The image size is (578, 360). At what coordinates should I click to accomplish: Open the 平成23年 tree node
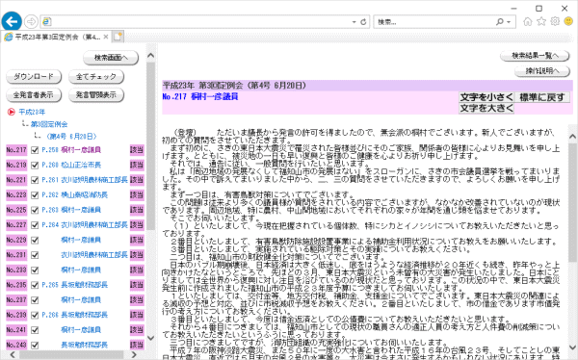coord(32,112)
